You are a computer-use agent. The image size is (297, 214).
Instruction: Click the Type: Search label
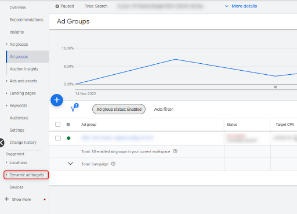(96, 6)
